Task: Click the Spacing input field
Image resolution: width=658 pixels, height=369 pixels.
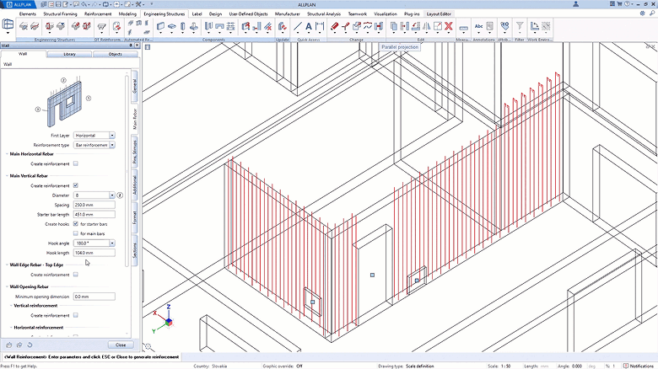Action: click(94, 205)
